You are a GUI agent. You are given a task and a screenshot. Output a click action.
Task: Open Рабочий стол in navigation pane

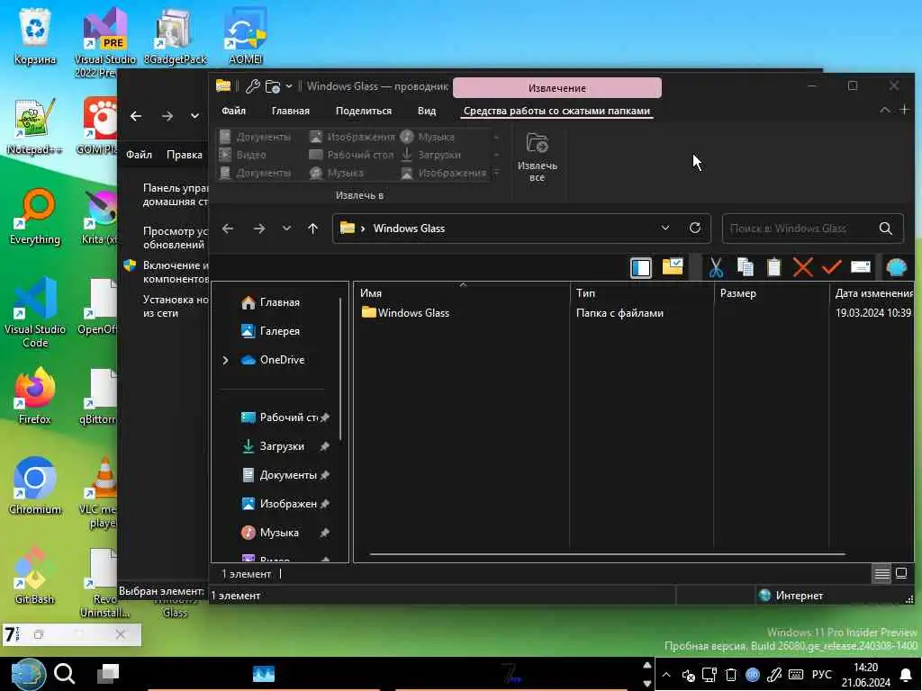pyautogui.click(x=281, y=417)
